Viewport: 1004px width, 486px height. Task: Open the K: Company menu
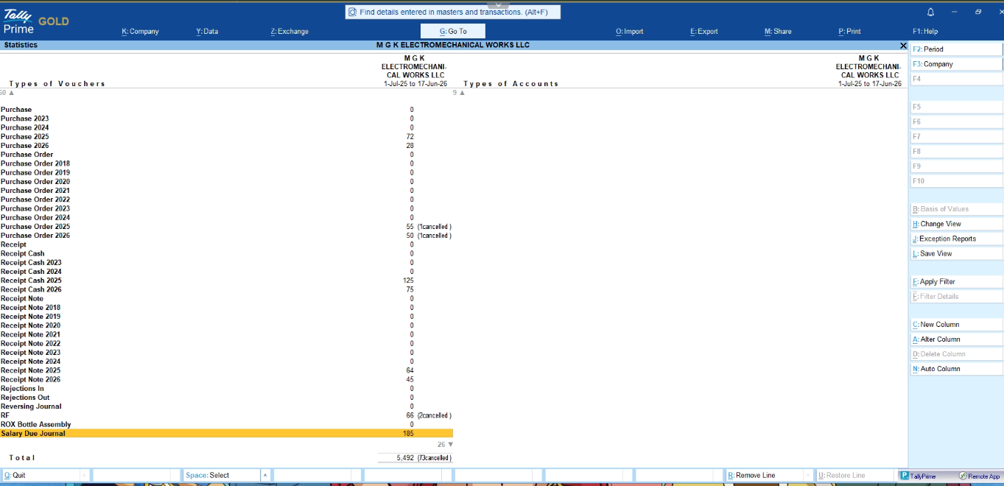(x=140, y=32)
